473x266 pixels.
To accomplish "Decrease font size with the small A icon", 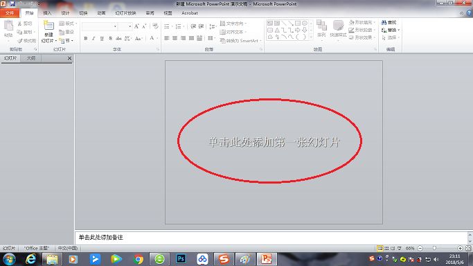I will tap(144, 26).
